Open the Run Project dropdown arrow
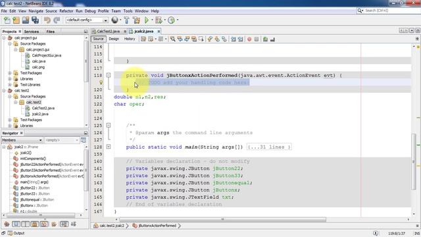 coord(152,20)
